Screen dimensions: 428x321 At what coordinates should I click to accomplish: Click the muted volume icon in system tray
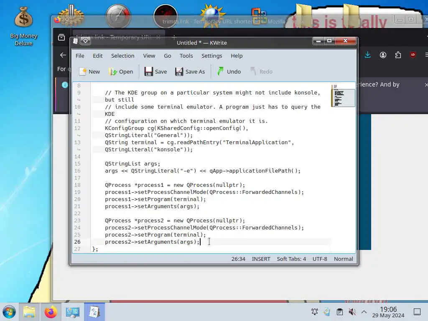[352, 311]
